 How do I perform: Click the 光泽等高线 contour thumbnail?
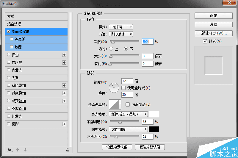(114, 104)
